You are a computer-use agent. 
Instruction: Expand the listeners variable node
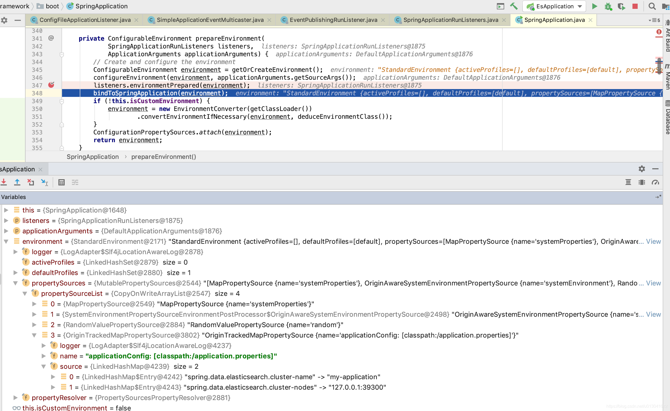coord(6,220)
